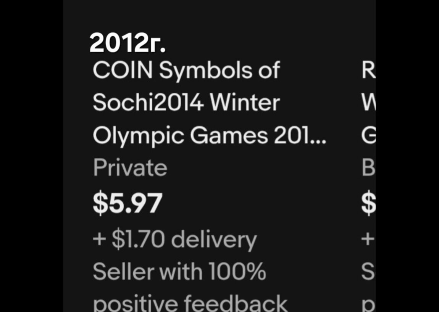The height and width of the screenshot is (312, 439).
Task: Click "Seller with 100%" feedback line
Action: [179, 272]
